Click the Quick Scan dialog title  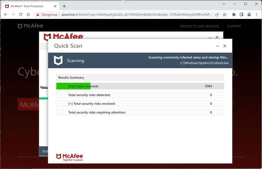click(68, 46)
